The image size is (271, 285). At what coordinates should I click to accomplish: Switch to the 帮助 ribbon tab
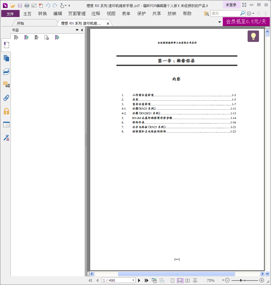point(187,13)
